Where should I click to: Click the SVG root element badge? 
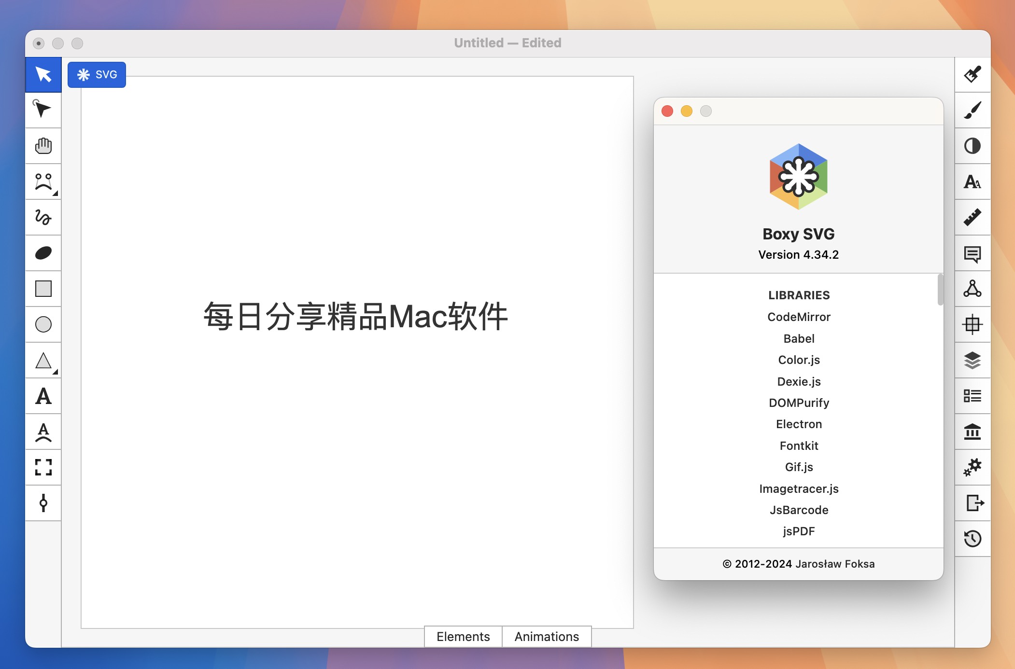tap(97, 74)
